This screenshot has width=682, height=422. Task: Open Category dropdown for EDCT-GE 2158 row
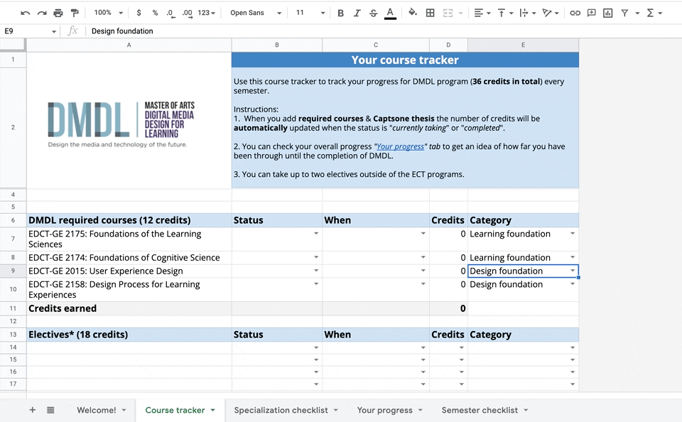(573, 283)
